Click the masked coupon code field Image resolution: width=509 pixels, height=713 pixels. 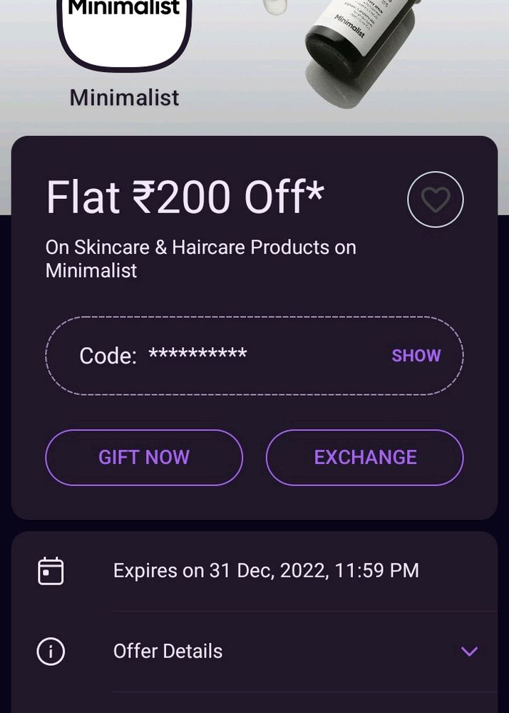[198, 355]
